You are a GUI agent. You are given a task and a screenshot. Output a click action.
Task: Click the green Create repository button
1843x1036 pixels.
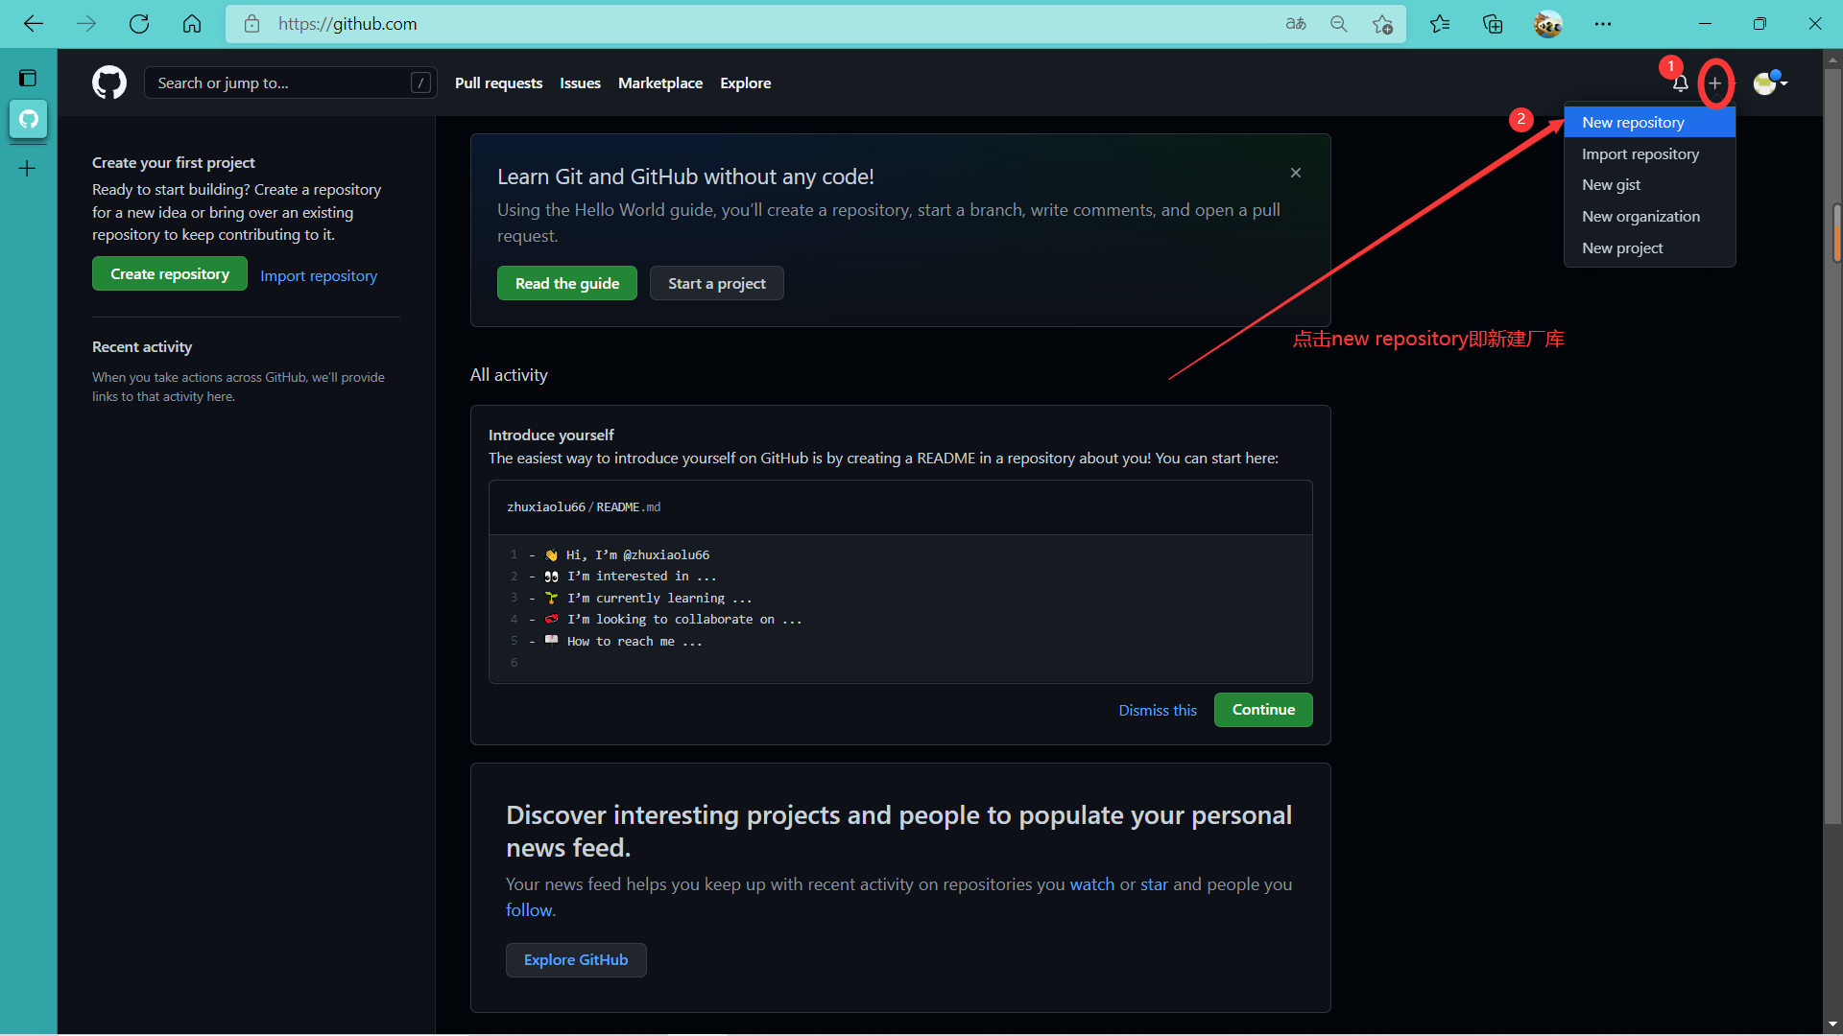click(x=170, y=273)
